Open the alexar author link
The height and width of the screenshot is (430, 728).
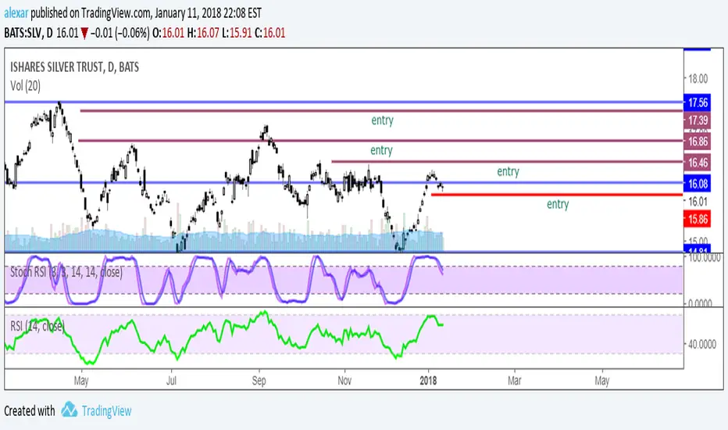(x=16, y=13)
